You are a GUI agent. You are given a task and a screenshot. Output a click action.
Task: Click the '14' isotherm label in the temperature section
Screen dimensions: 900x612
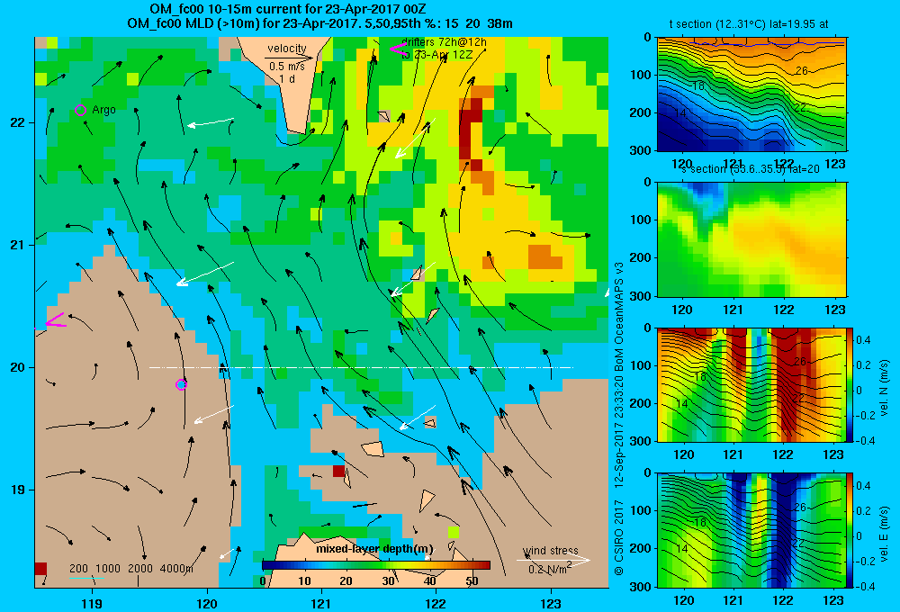(679, 113)
